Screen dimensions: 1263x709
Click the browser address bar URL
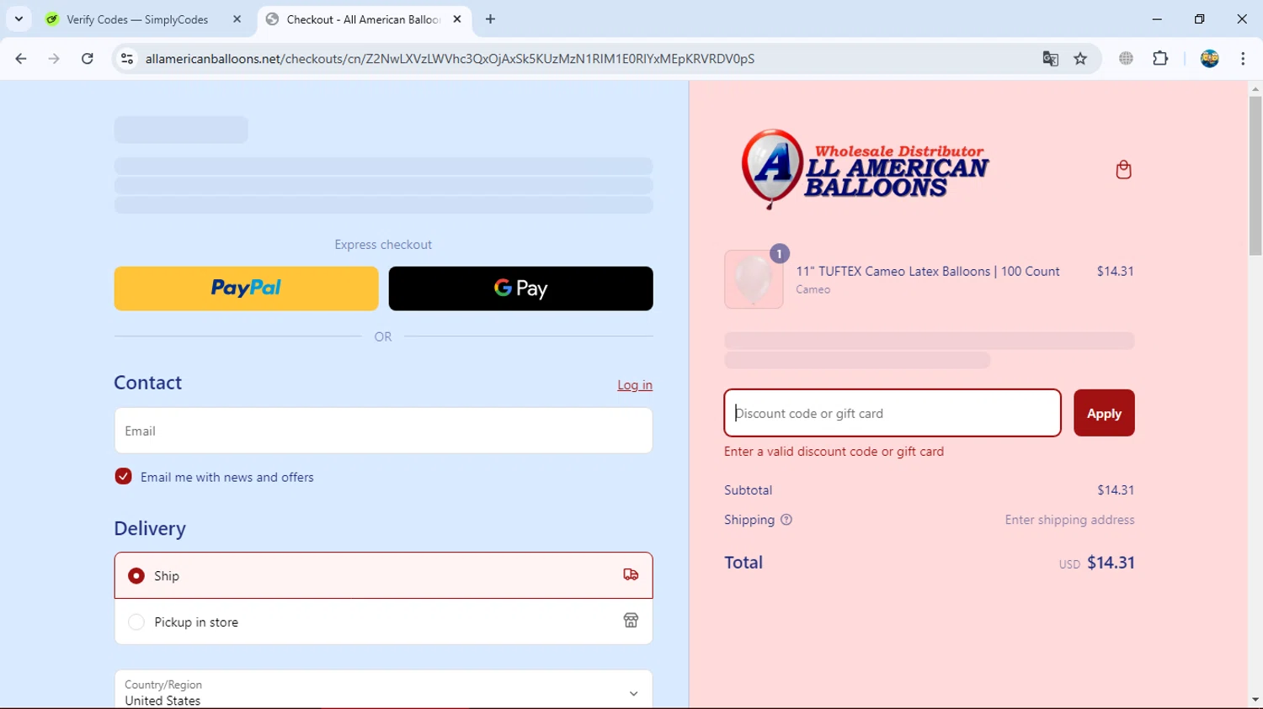450,59
